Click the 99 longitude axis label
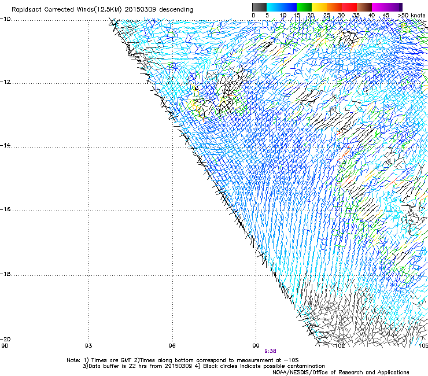428x376 pixels. coord(256,346)
